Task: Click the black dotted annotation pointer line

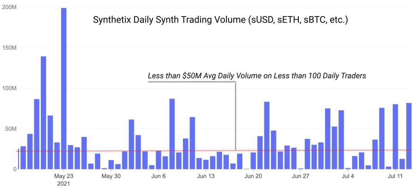Action: coord(236,116)
